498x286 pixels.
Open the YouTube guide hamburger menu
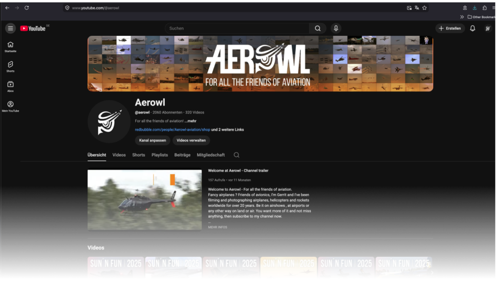point(11,28)
